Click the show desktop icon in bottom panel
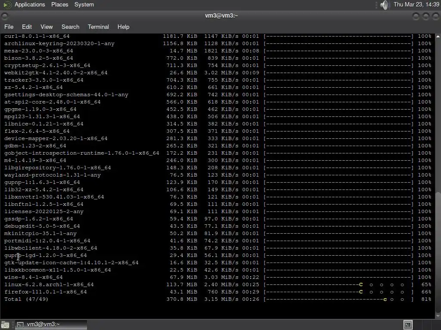This screenshot has width=441, height=330. click(x=5, y=325)
